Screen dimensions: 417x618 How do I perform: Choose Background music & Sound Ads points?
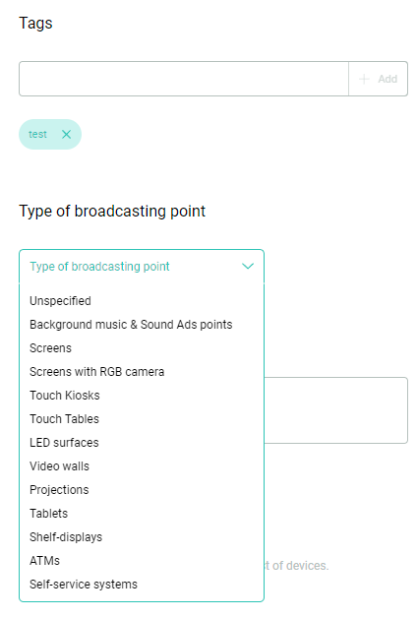tap(131, 325)
